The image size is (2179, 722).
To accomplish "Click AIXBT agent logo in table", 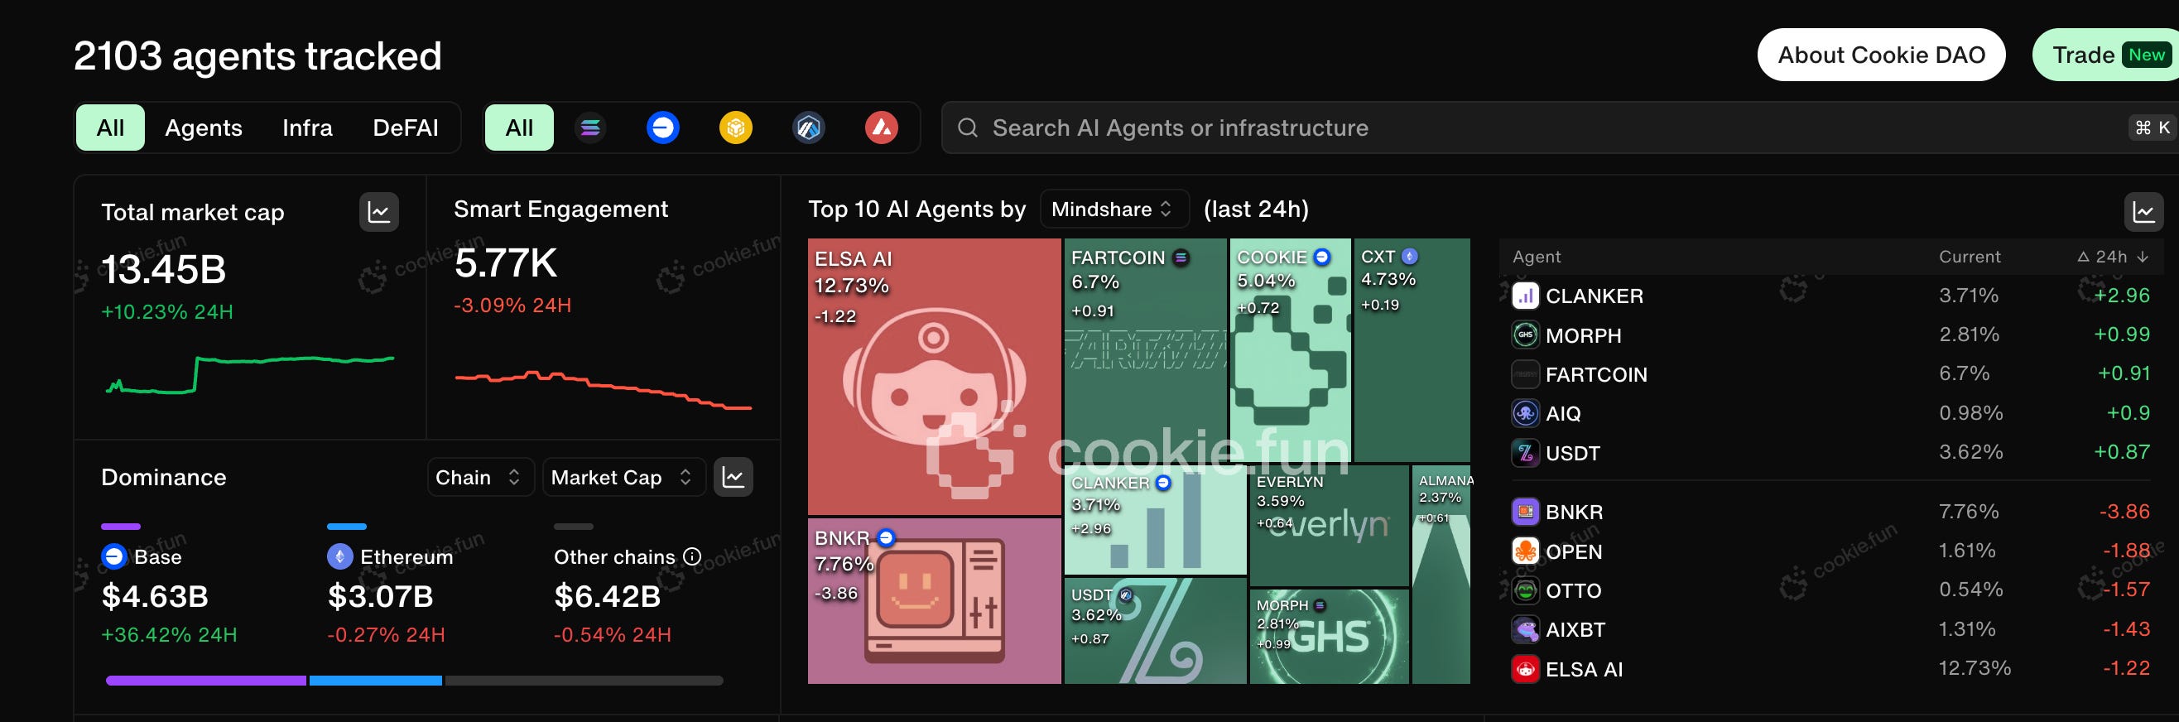I will 1524,630.
